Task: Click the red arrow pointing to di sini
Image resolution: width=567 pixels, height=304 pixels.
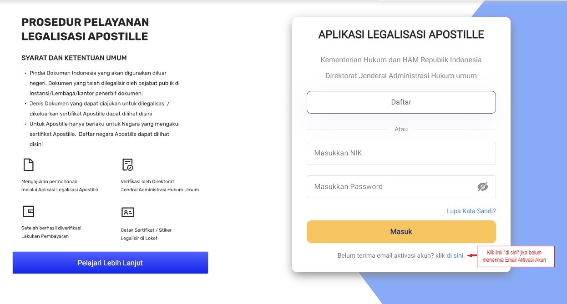Action: [471, 255]
